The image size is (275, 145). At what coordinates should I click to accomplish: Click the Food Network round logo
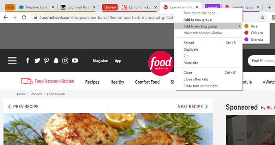click(160, 63)
